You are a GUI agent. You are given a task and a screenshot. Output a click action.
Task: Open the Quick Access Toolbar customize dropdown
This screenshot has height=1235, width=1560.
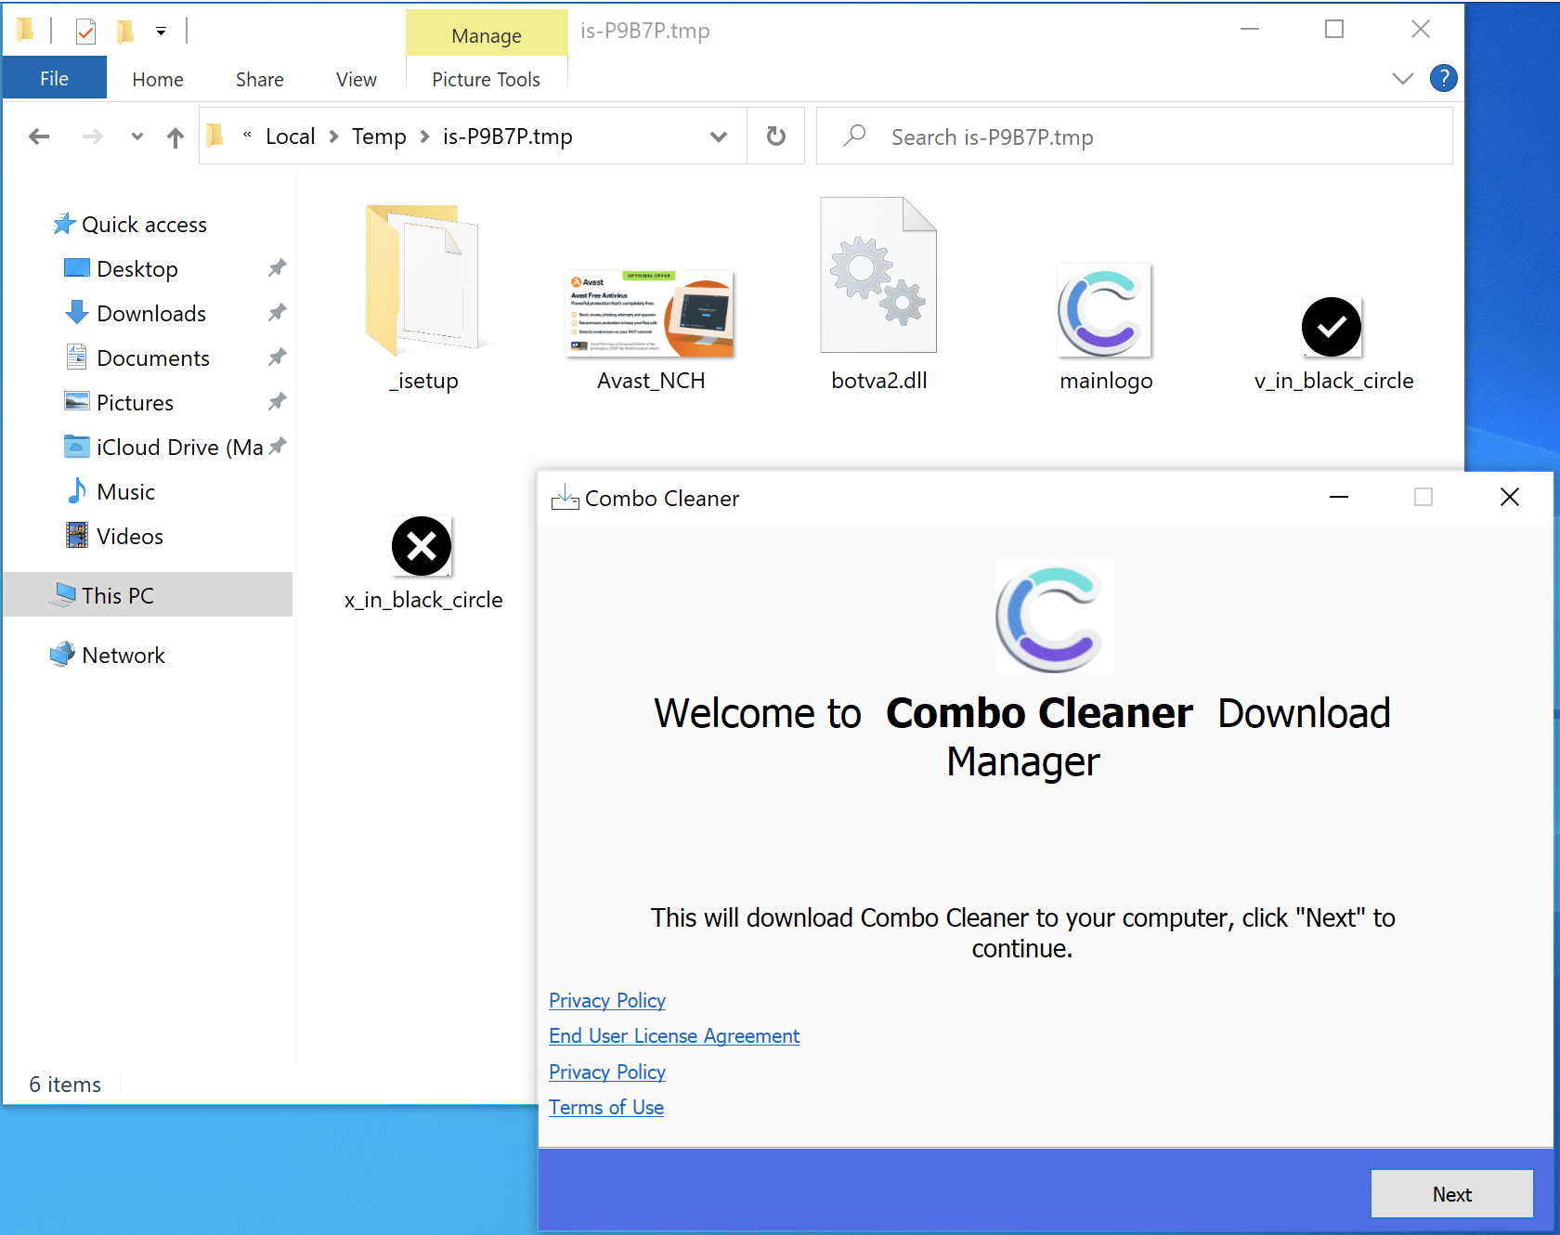coord(161,32)
